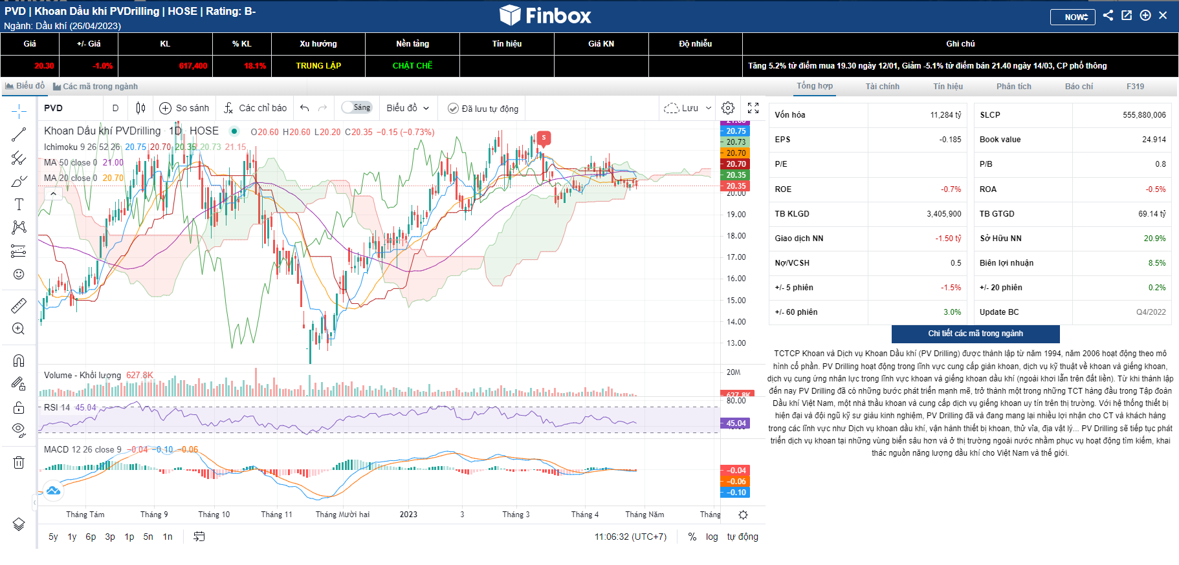Open Các chỉ báo indicators dialog
The image size is (1179, 565).
click(255, 108)
